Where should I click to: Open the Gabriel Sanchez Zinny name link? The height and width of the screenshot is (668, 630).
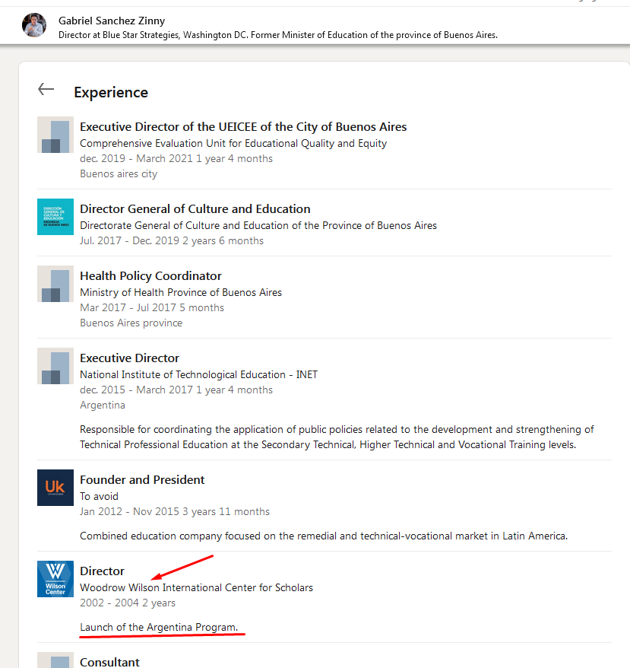[x=112, y=21]
